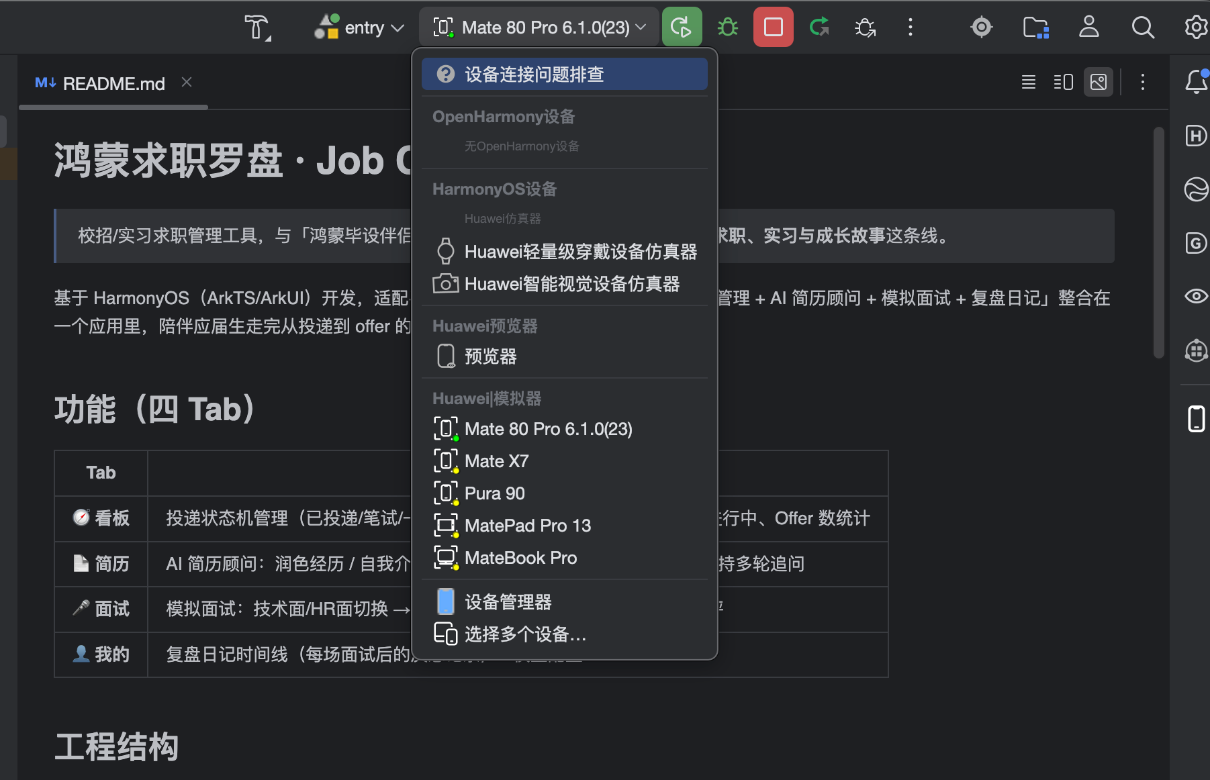Open the notifications bell panel
The width and height of the screenshot is (1210, 780).
click(x=1196, y=82)
